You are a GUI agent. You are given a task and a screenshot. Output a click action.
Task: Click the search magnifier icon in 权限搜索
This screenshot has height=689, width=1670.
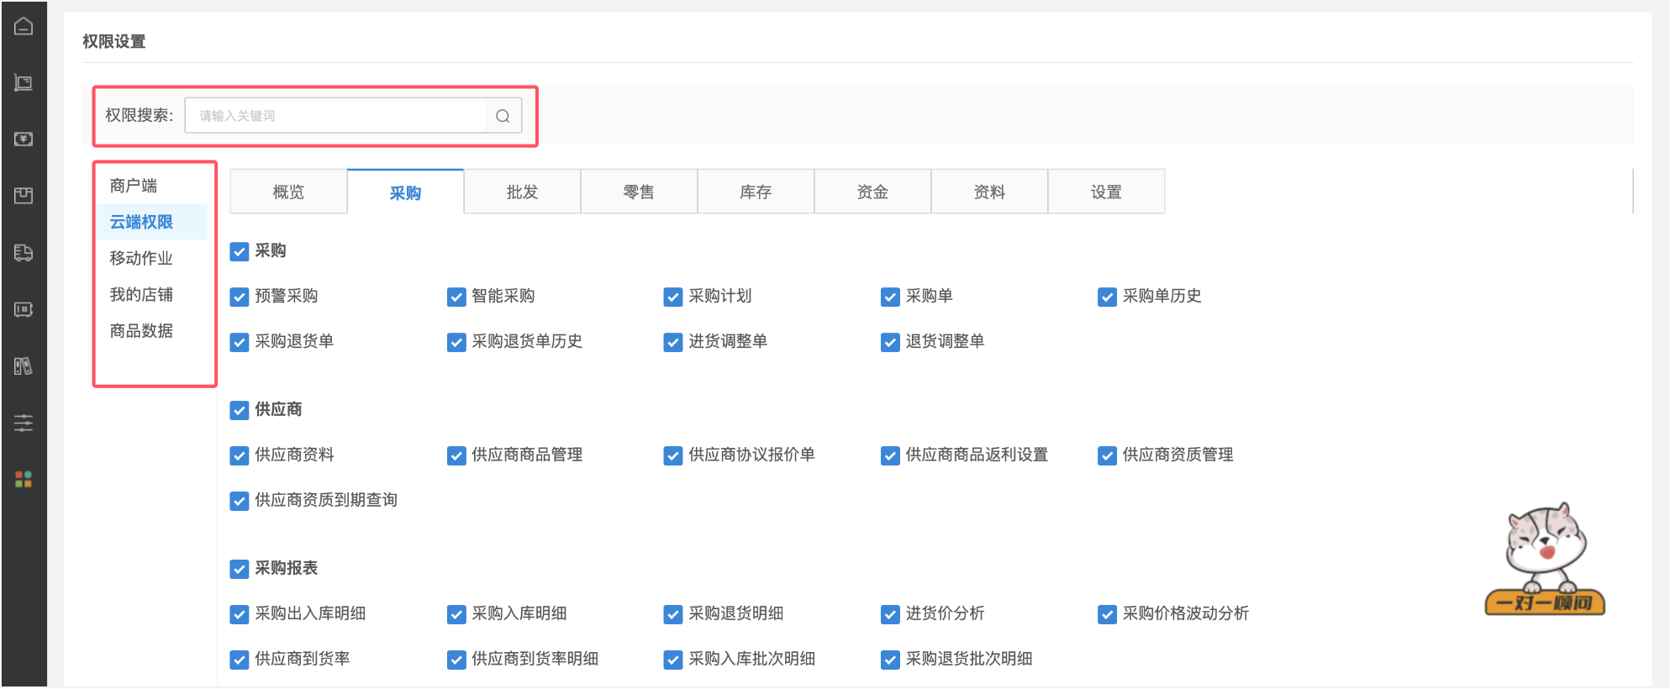[503, 116]
